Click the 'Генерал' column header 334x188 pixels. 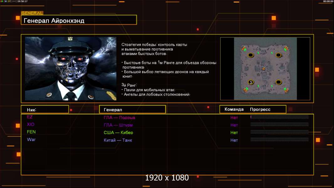tap(133, 109)
